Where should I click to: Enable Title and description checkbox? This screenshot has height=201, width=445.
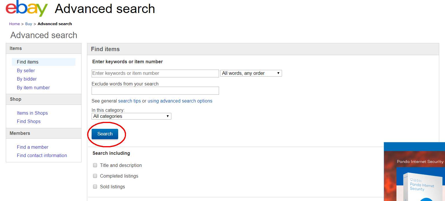point(95,165)
